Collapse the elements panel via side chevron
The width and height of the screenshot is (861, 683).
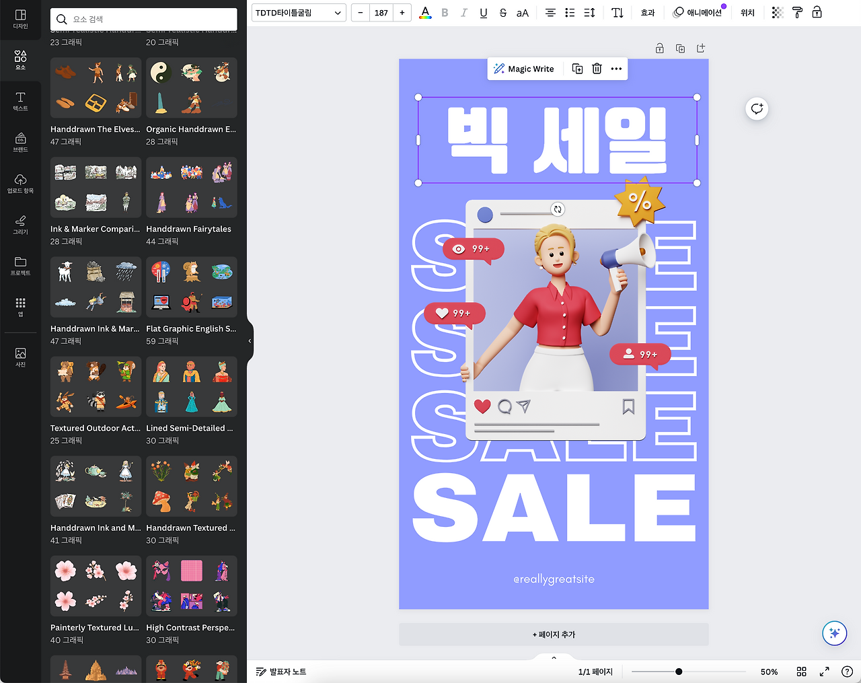coord(250,340)
